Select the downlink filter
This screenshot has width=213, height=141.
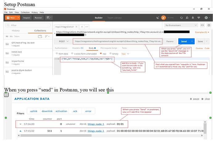coord(47,111)
